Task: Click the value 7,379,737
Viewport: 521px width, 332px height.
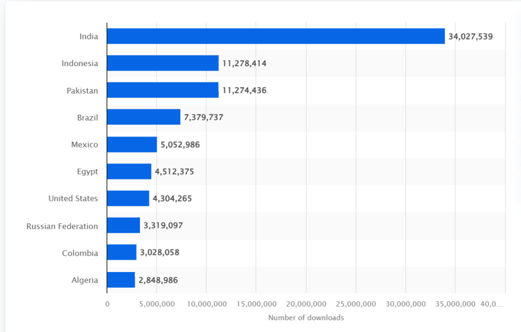Action: point(204,117)
